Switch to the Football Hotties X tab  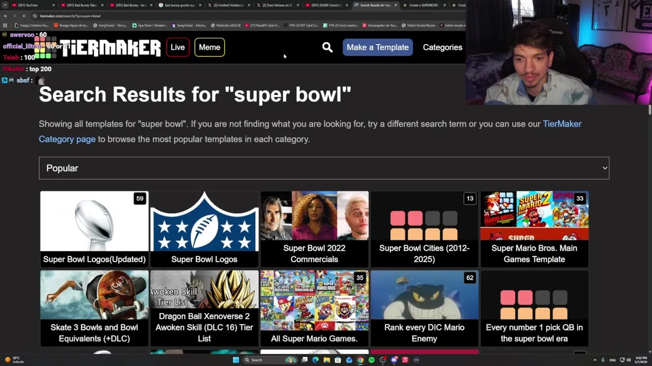(x=228, y=5)
